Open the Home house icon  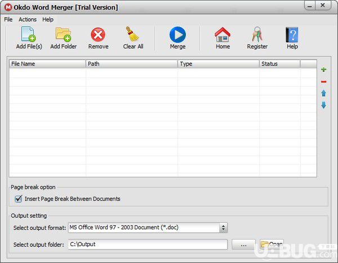[x=223, y=34]
